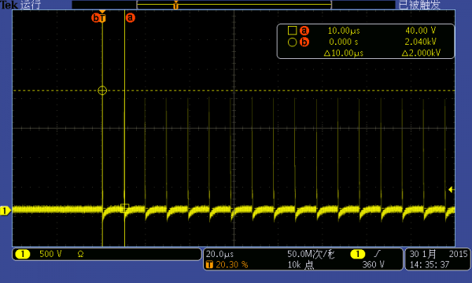
Task: Click the rising edge trigger slope symbol
Action: 377,254
